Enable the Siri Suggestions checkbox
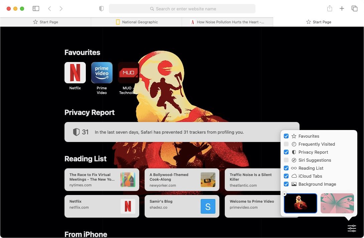364x238 pixels. 286,160
